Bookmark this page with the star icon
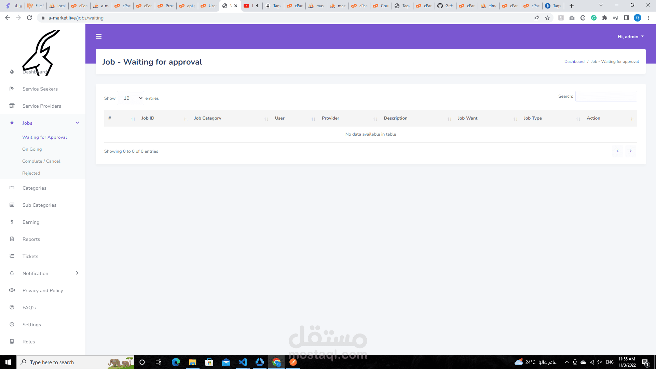 (547, 18)
